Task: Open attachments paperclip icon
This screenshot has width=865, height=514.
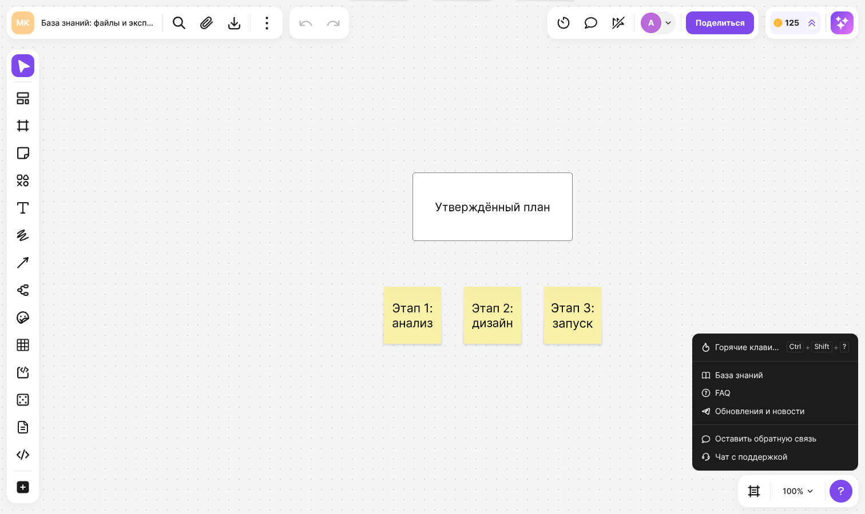Action: coord(207,23)
